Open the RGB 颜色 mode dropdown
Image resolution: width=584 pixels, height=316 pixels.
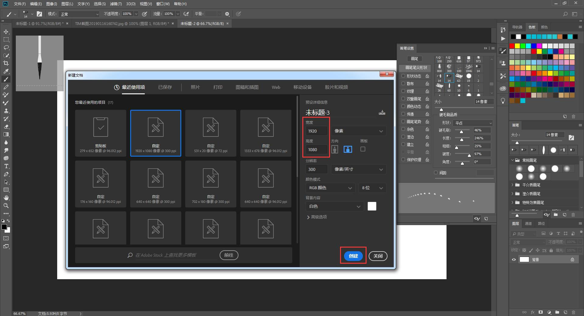[330, 188]
